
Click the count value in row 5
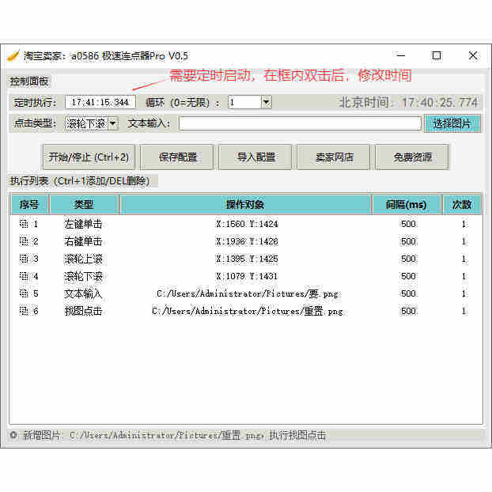coord(464,293)
